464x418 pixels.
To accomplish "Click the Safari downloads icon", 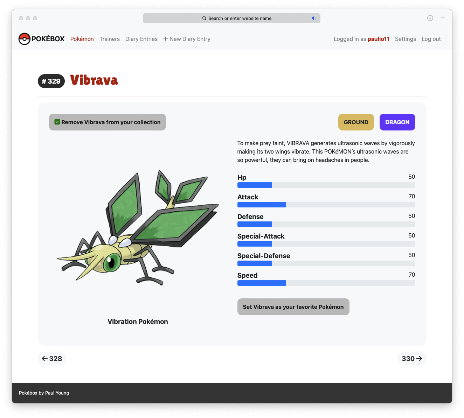I will (430, 18).
